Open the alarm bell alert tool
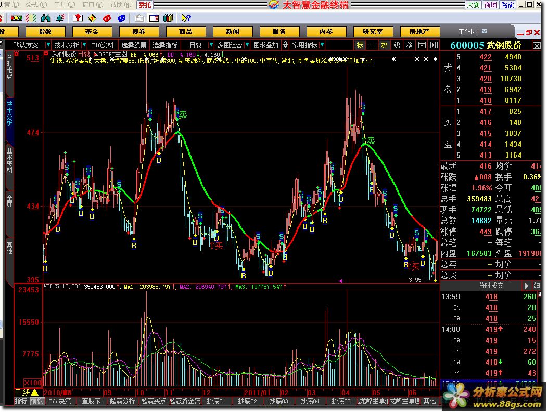This screenshot has width=547, height=412. click(61, 18)
